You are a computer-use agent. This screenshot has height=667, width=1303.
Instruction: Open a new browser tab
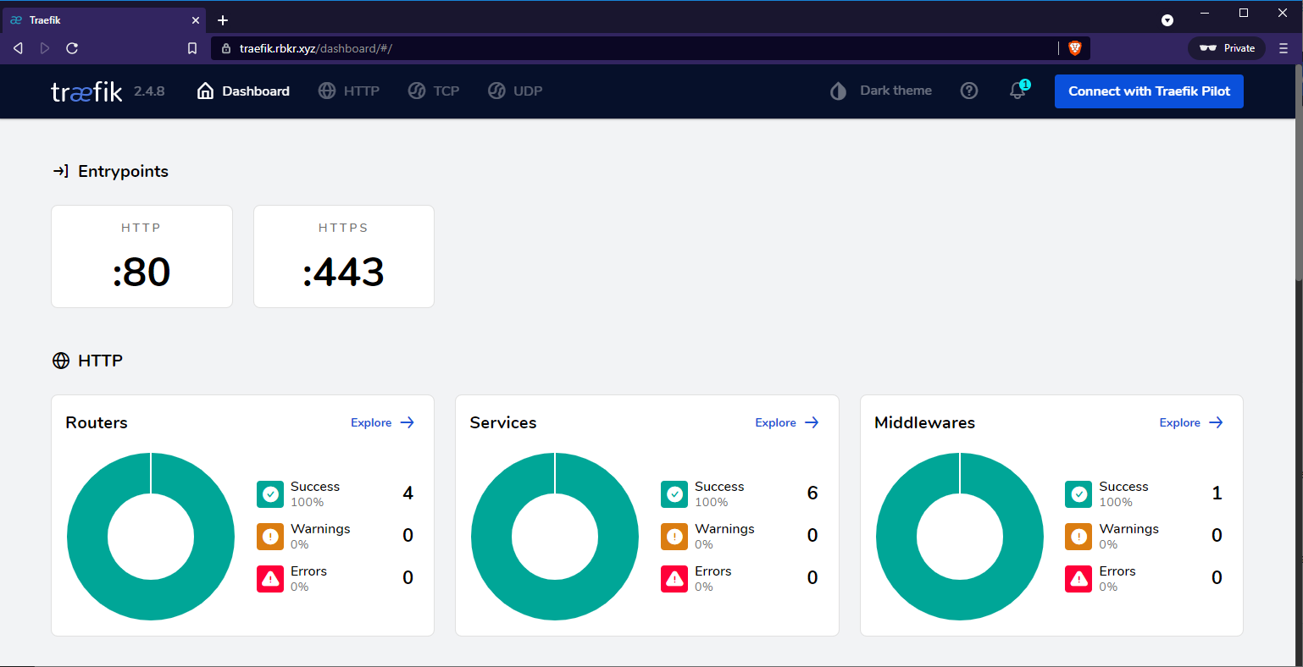[223, 20]
